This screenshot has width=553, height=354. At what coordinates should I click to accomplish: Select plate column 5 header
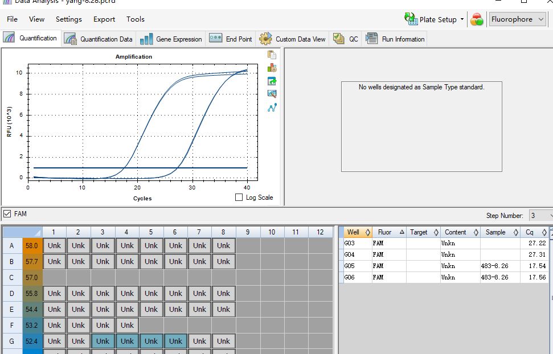coord(151,232)
